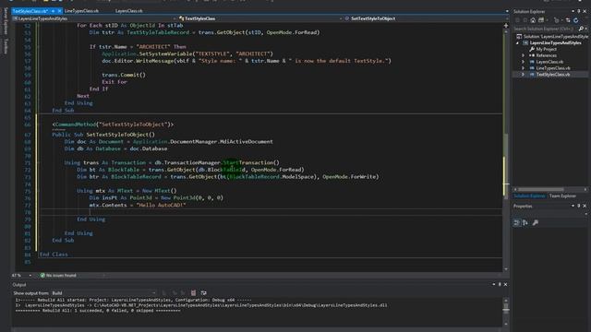The height and width of the screenshot is (332, 591).
Task: Click the Categorized icon in Properties panel
Action: pos(517,223)
